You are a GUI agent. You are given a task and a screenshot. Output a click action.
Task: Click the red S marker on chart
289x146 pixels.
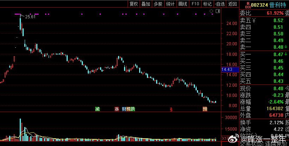click(171, 109)
